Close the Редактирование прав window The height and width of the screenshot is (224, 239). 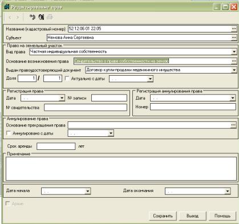point(234,7)
